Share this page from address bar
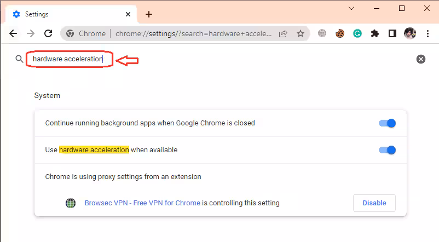The width and height of the screenshot is (439, 242). click(283, 33)
